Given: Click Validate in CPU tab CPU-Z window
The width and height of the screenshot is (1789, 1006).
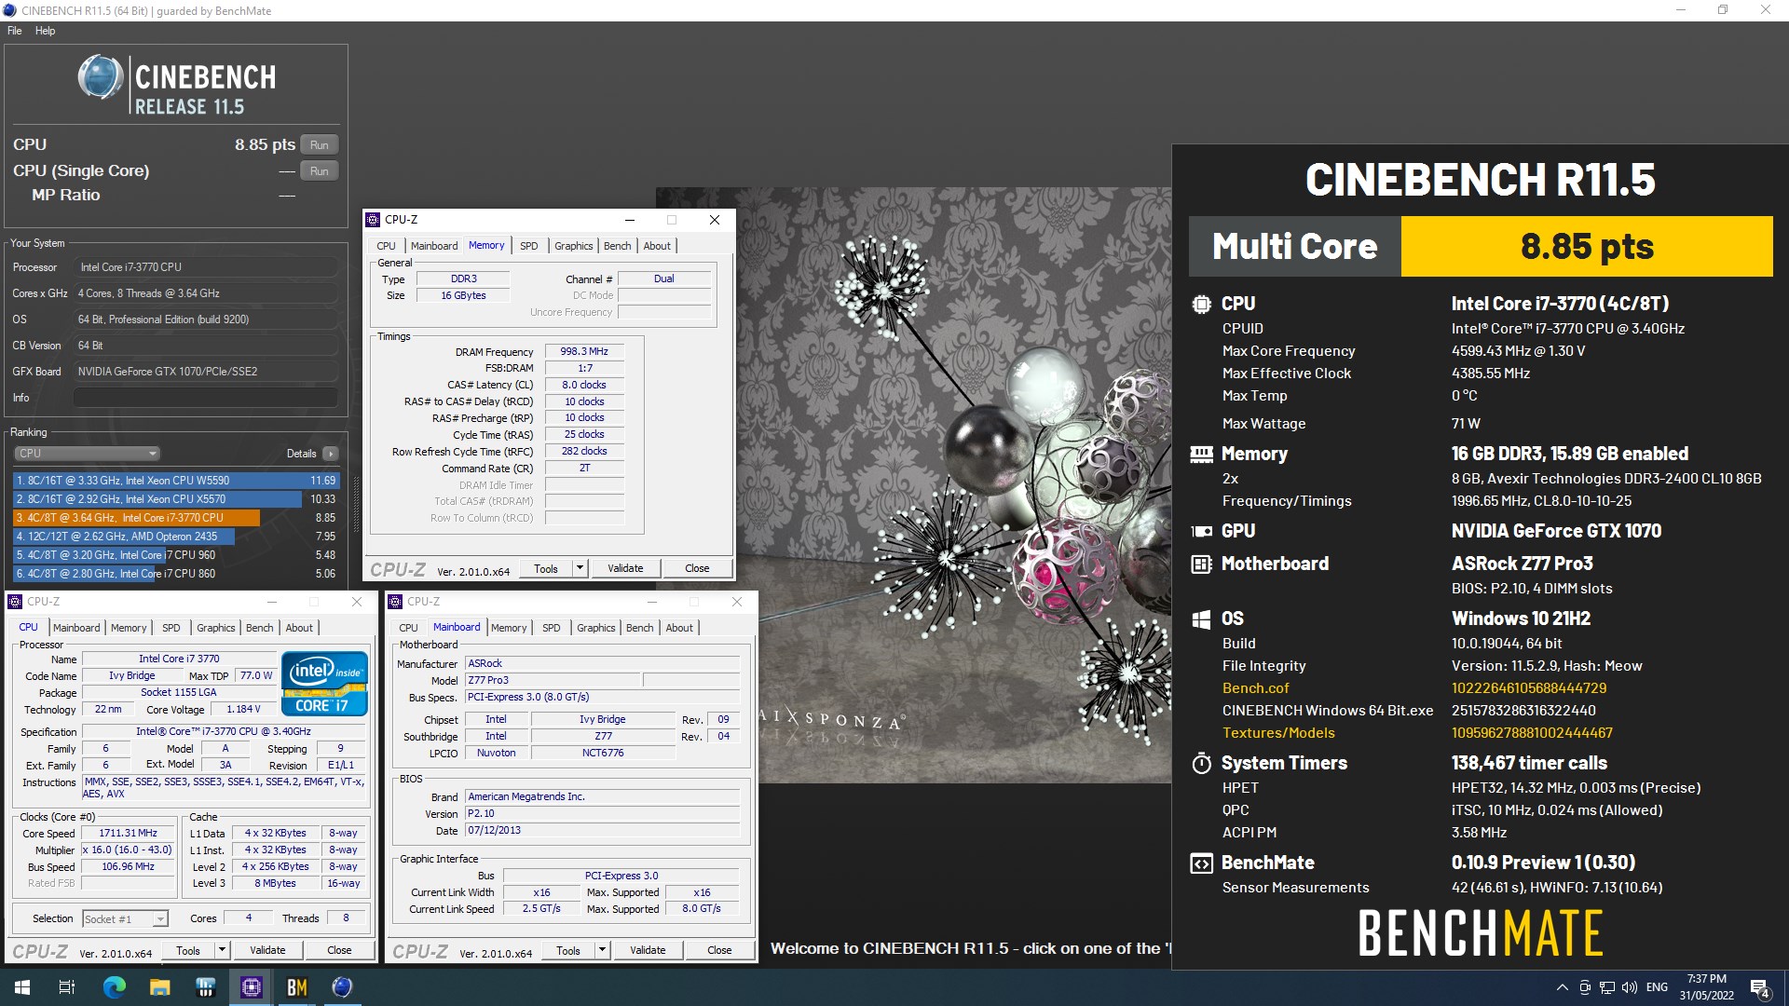Looking at the screenshot, I should click(x=267, y=950).
